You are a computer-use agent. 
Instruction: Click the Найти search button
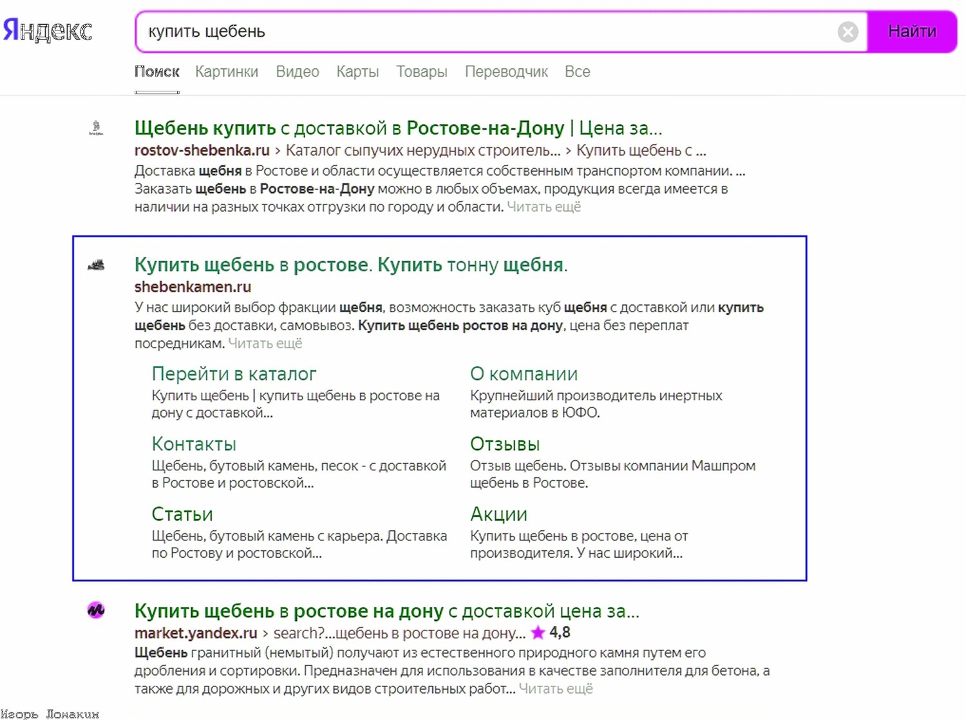[912, 32]
